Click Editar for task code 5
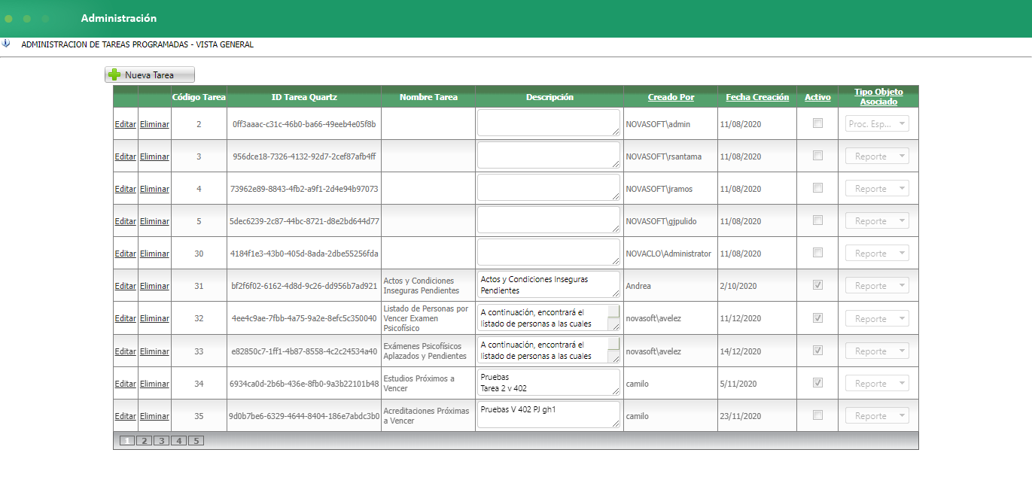 coord(125,221)
